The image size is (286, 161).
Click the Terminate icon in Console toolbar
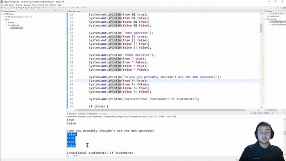click(x=251, y=113)
